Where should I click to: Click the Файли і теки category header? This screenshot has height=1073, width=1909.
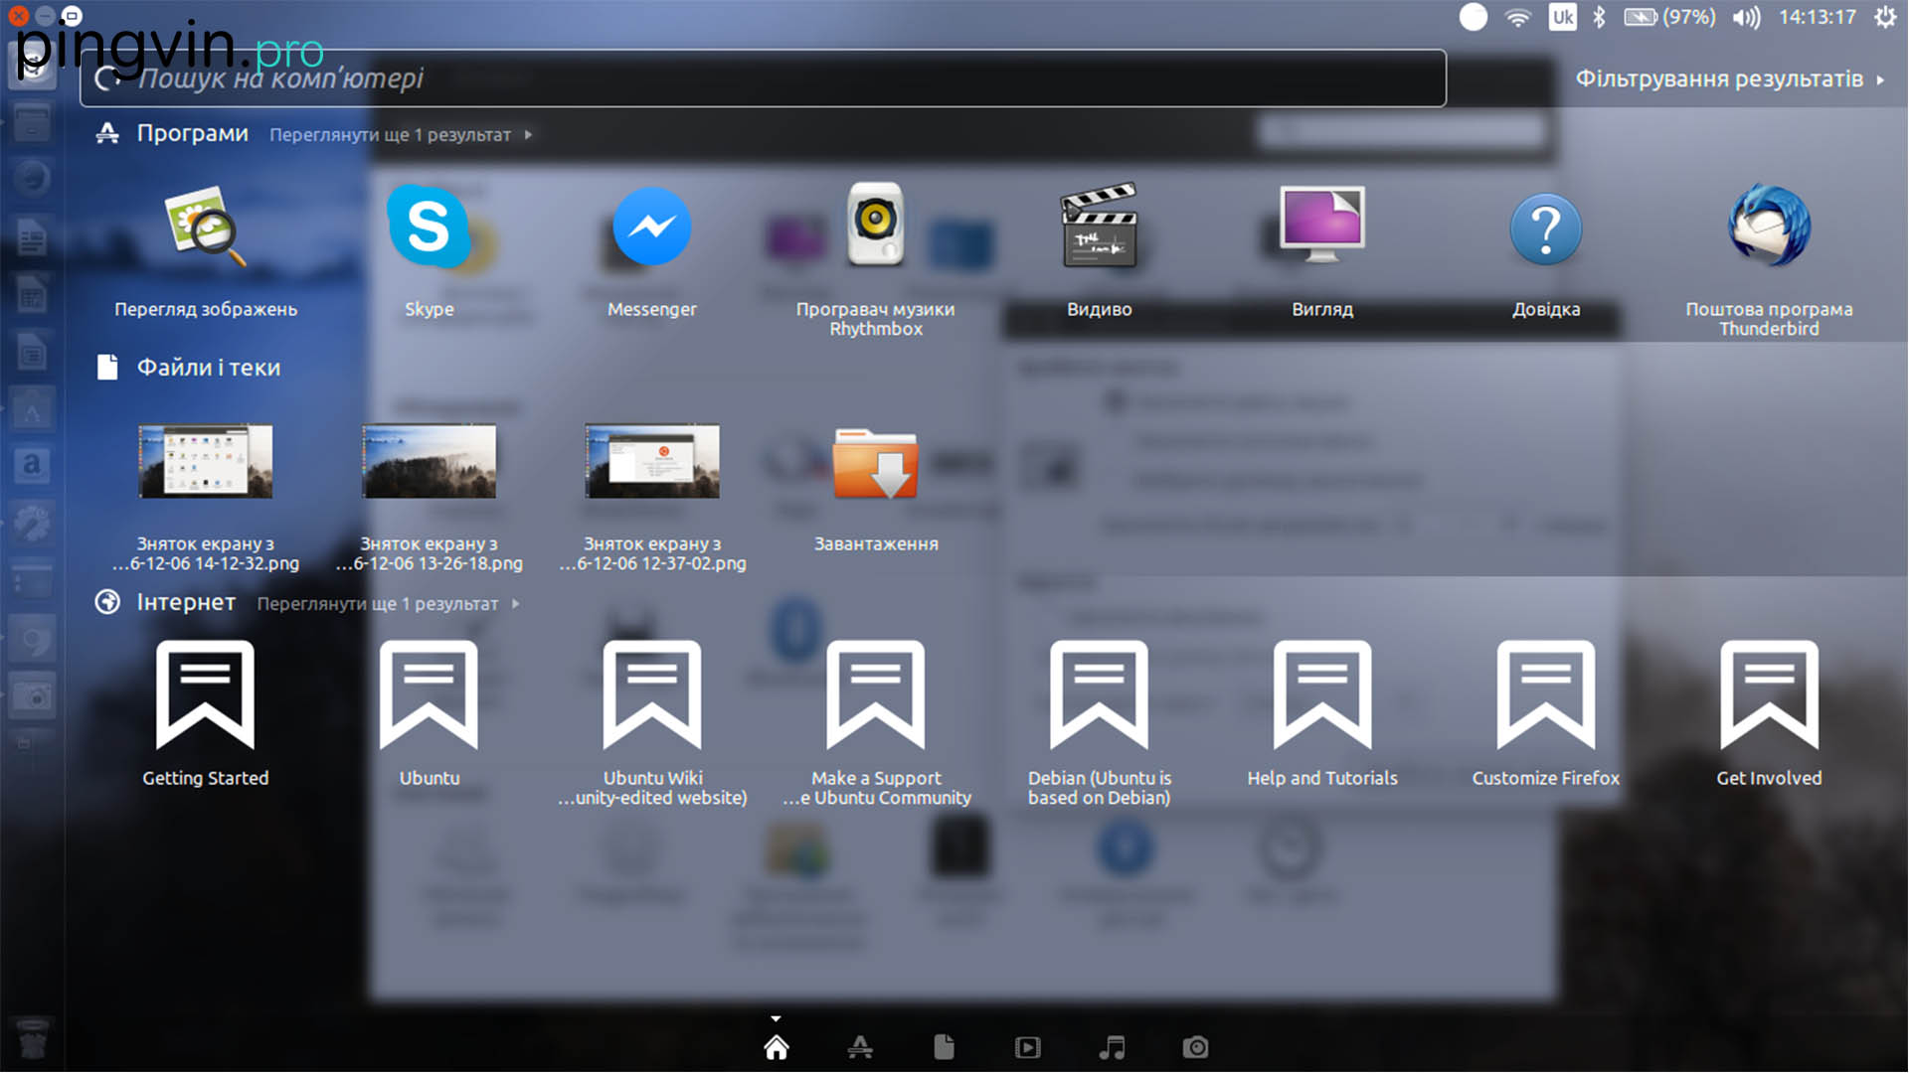coord(209,368)
